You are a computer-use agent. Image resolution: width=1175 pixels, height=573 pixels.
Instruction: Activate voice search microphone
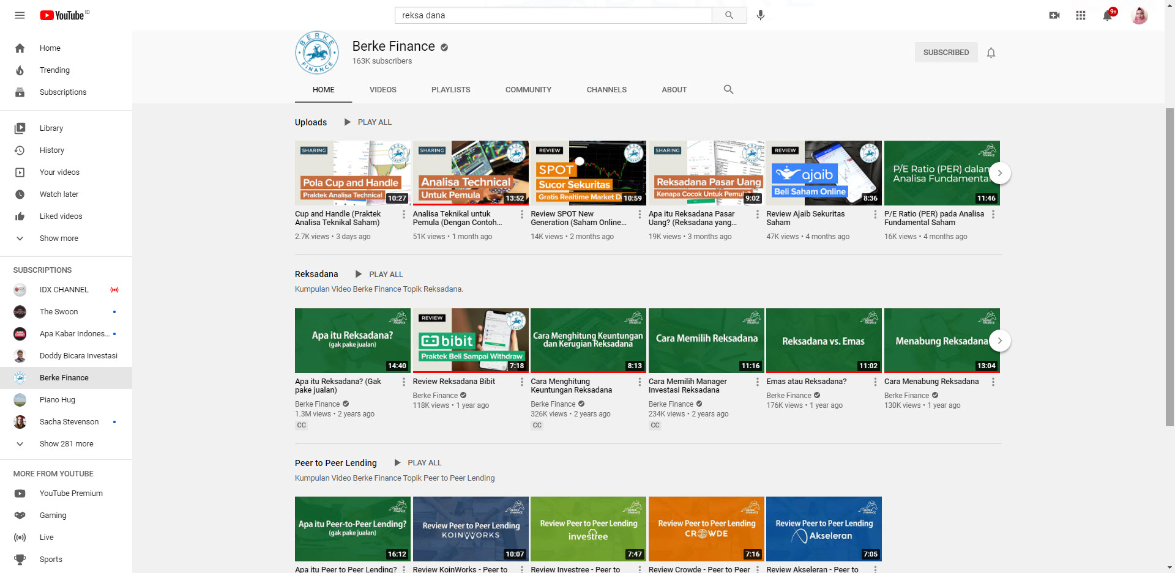(761, 15)
